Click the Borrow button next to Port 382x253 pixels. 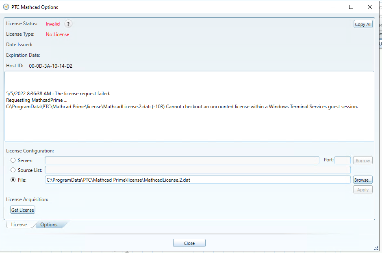362,160
